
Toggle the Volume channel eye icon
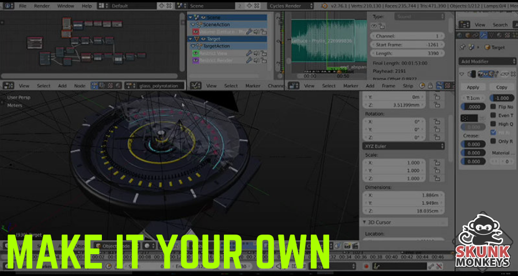point(196,32)
